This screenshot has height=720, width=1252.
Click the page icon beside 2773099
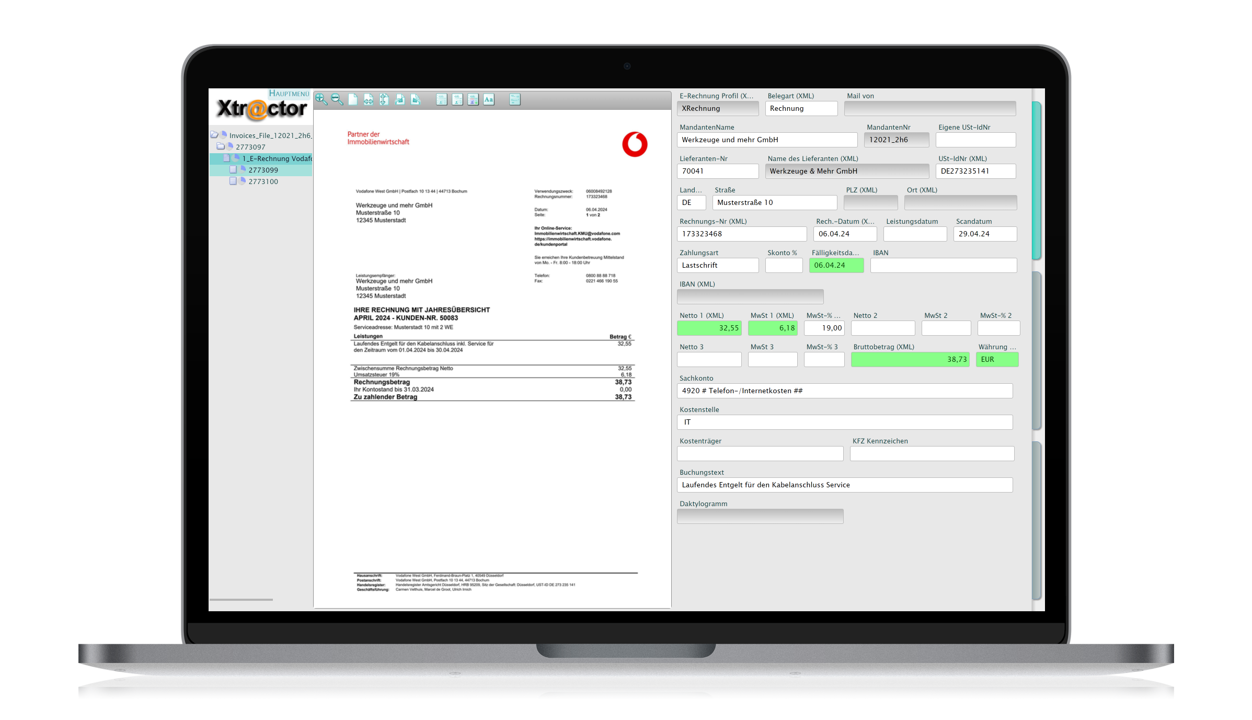pyautogui.click(x=233, y=169)
